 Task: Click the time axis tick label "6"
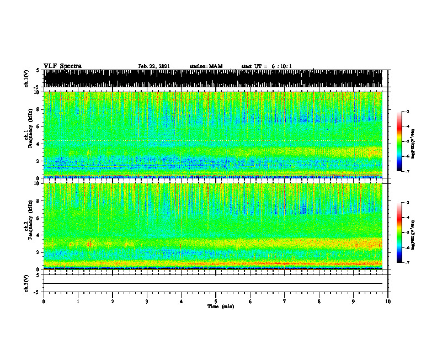click(x=251, y=302)
